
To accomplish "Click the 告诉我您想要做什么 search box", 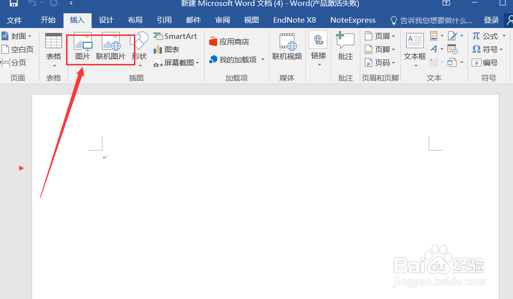I will coord(432,21).
